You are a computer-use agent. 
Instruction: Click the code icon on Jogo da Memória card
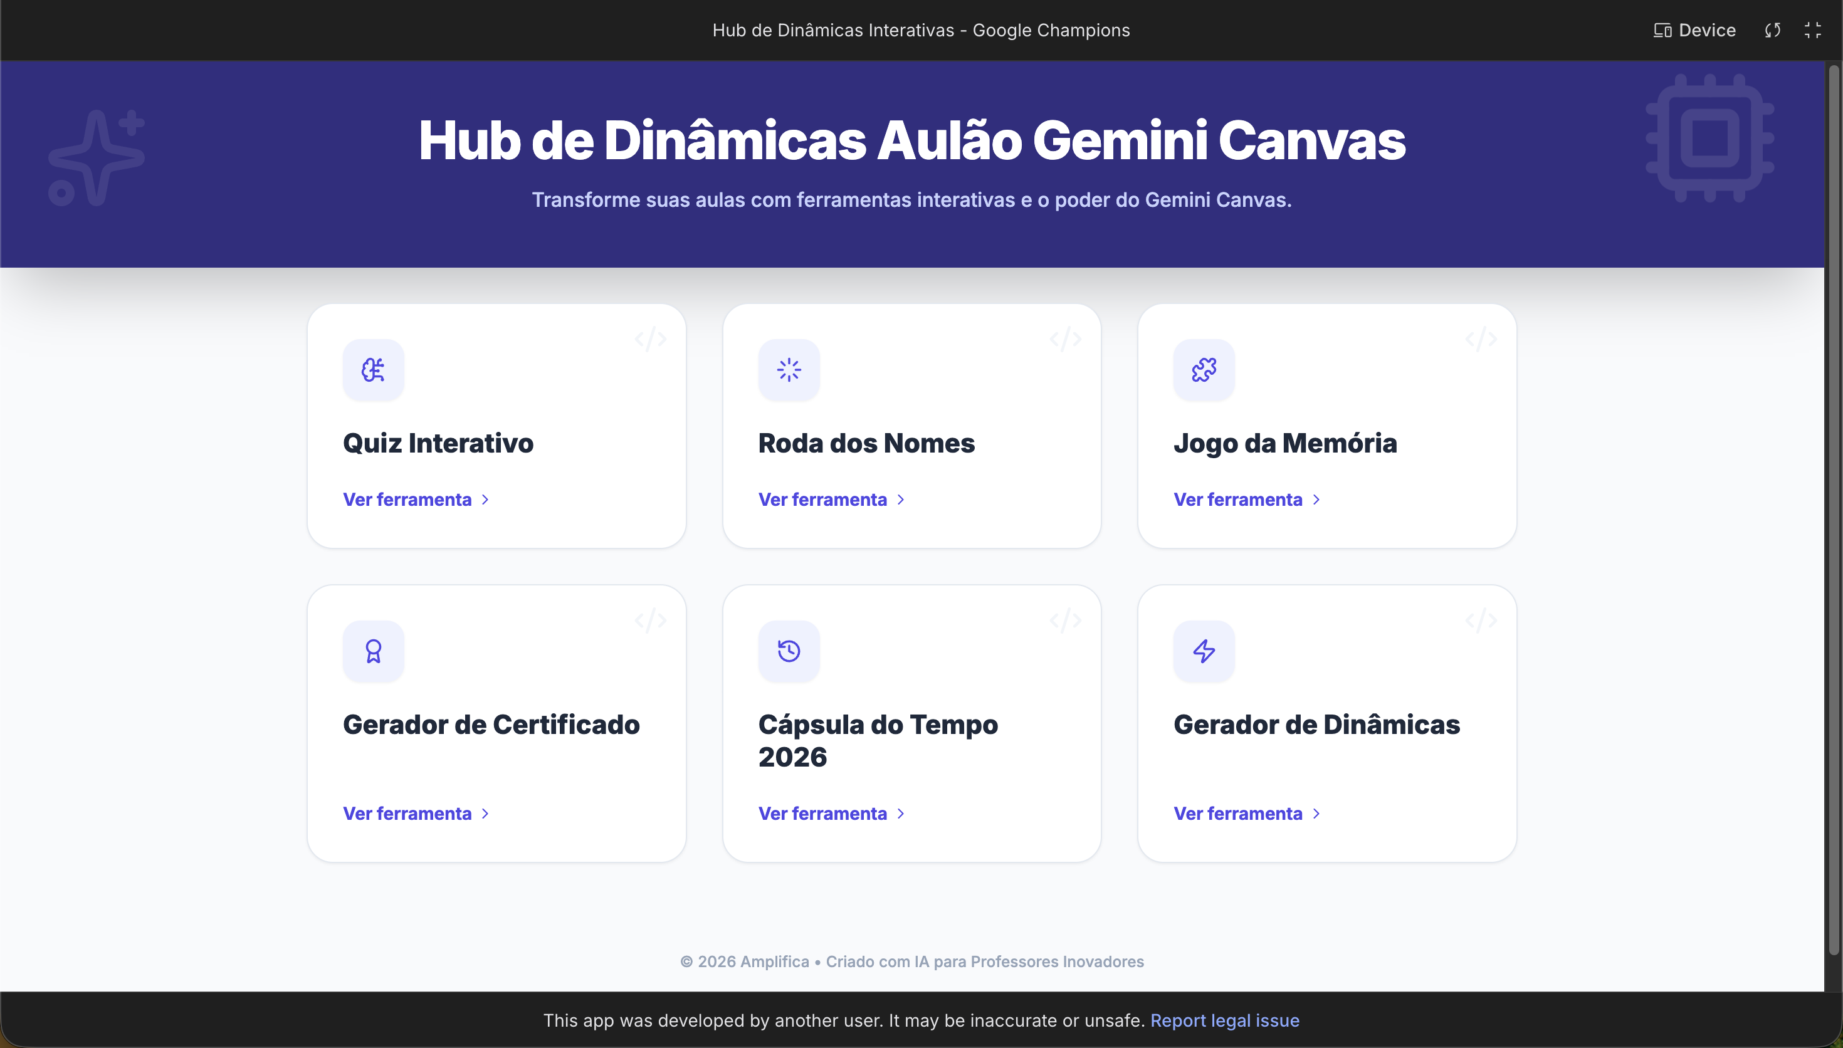pyautogui.click(x=1481, y=339)
